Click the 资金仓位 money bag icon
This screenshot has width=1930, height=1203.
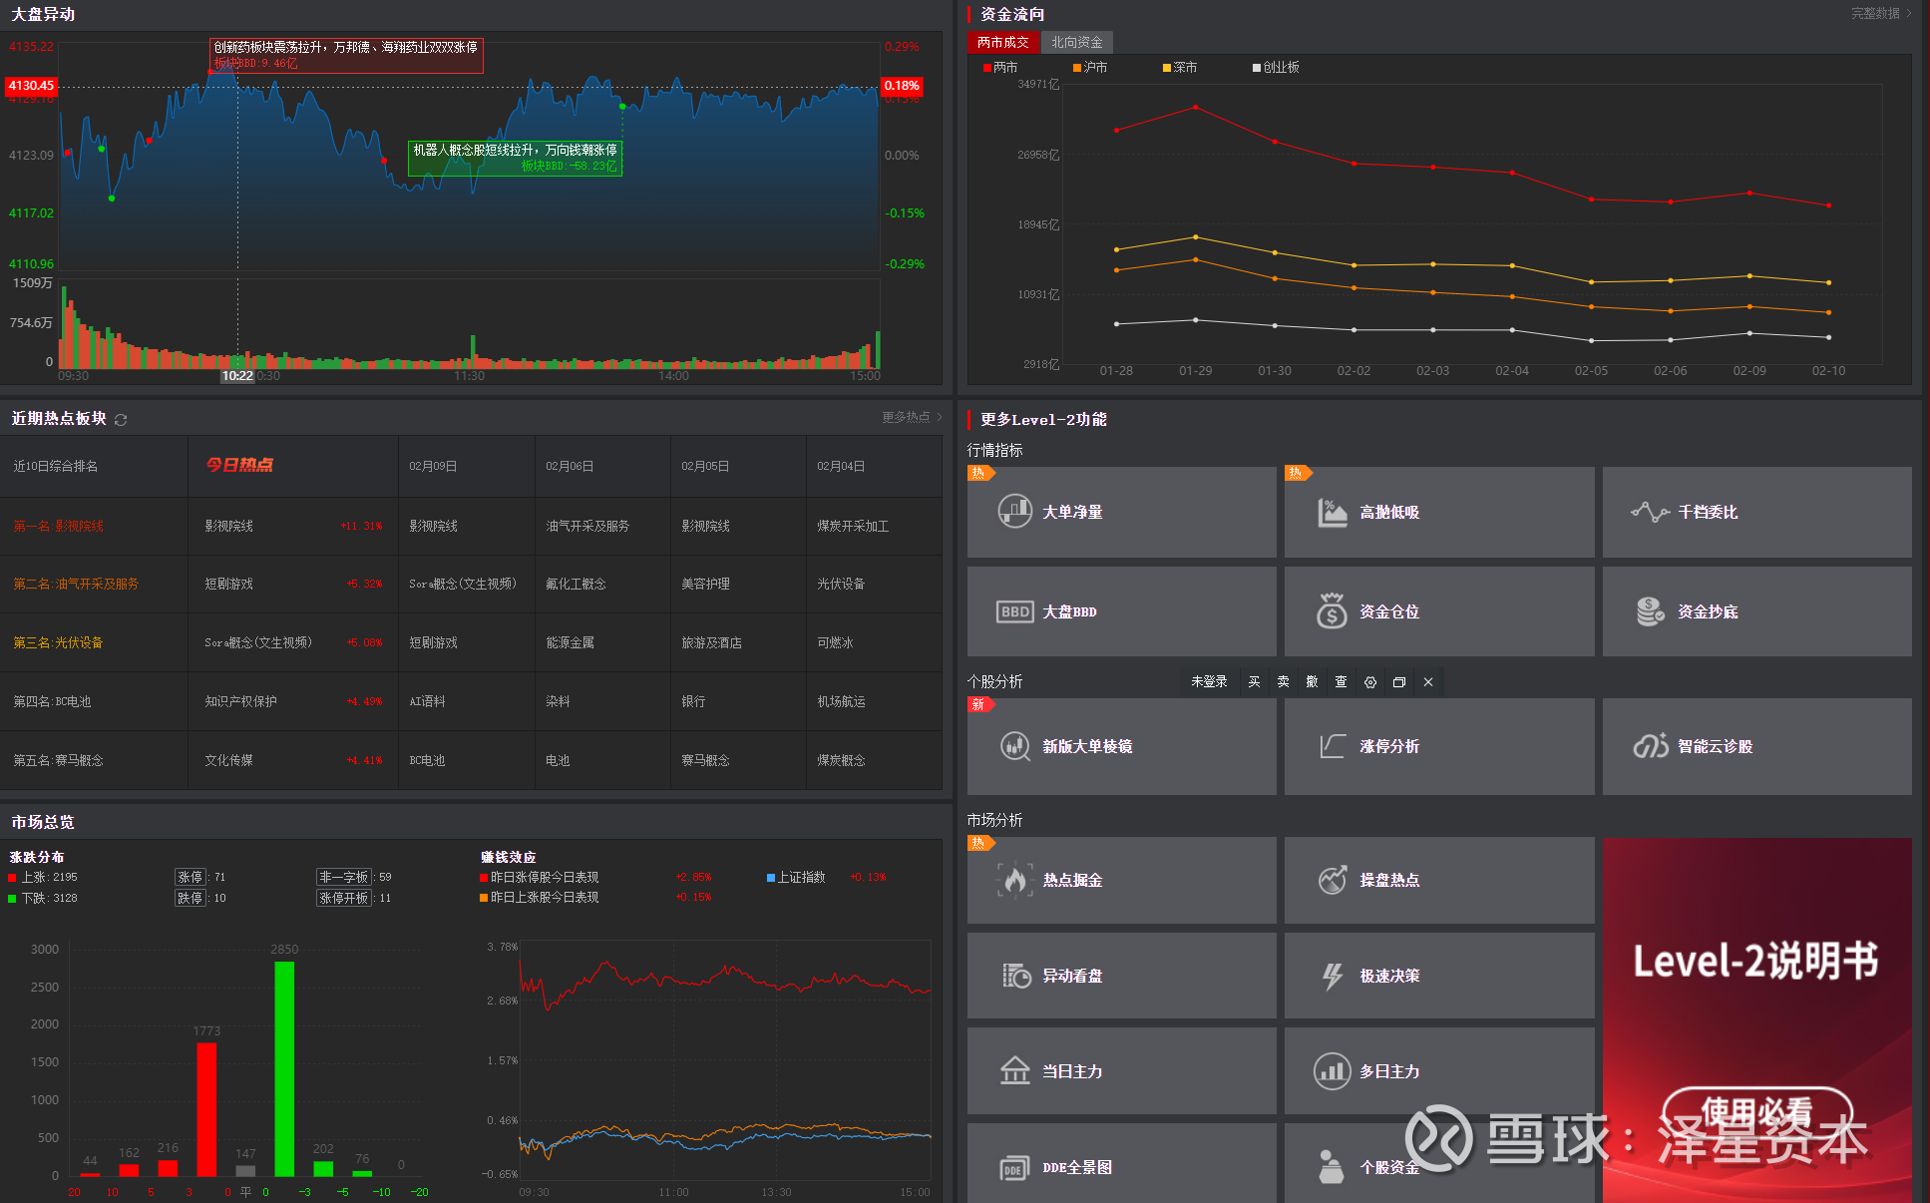click(1332, 611)
